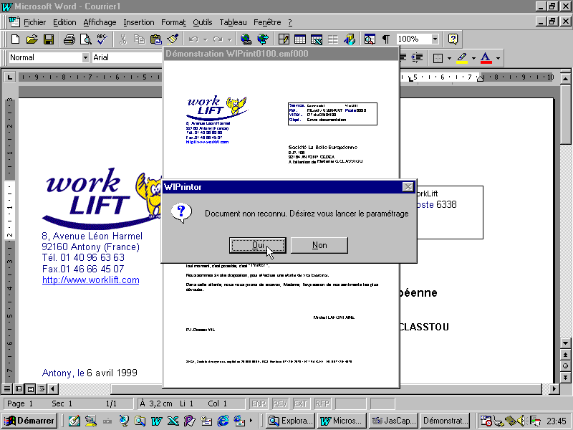The height and width of the screenshot is (430, 573).
Task: Toggle REV track changes in status bar
Action: [280, 403]
